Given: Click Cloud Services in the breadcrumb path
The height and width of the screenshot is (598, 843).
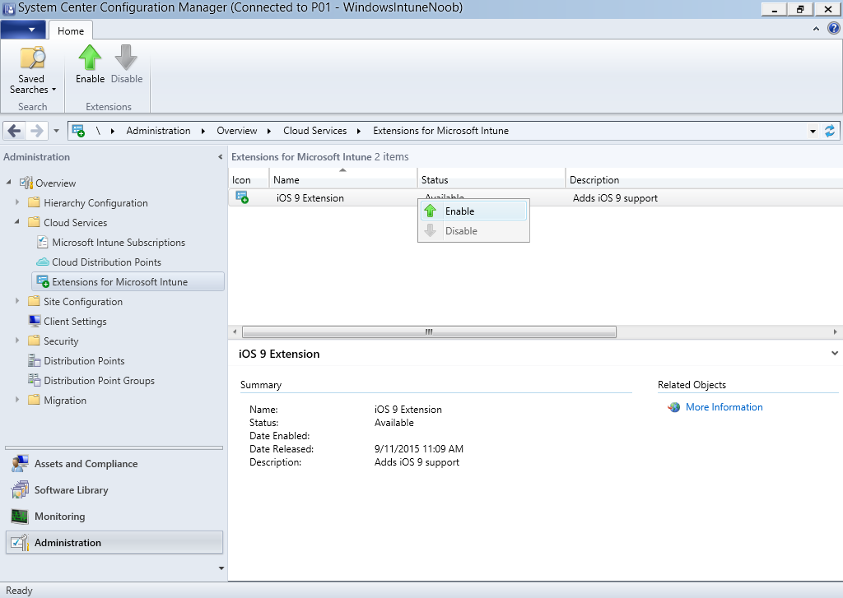Looking at the screenshot, I should click(315, 131).
